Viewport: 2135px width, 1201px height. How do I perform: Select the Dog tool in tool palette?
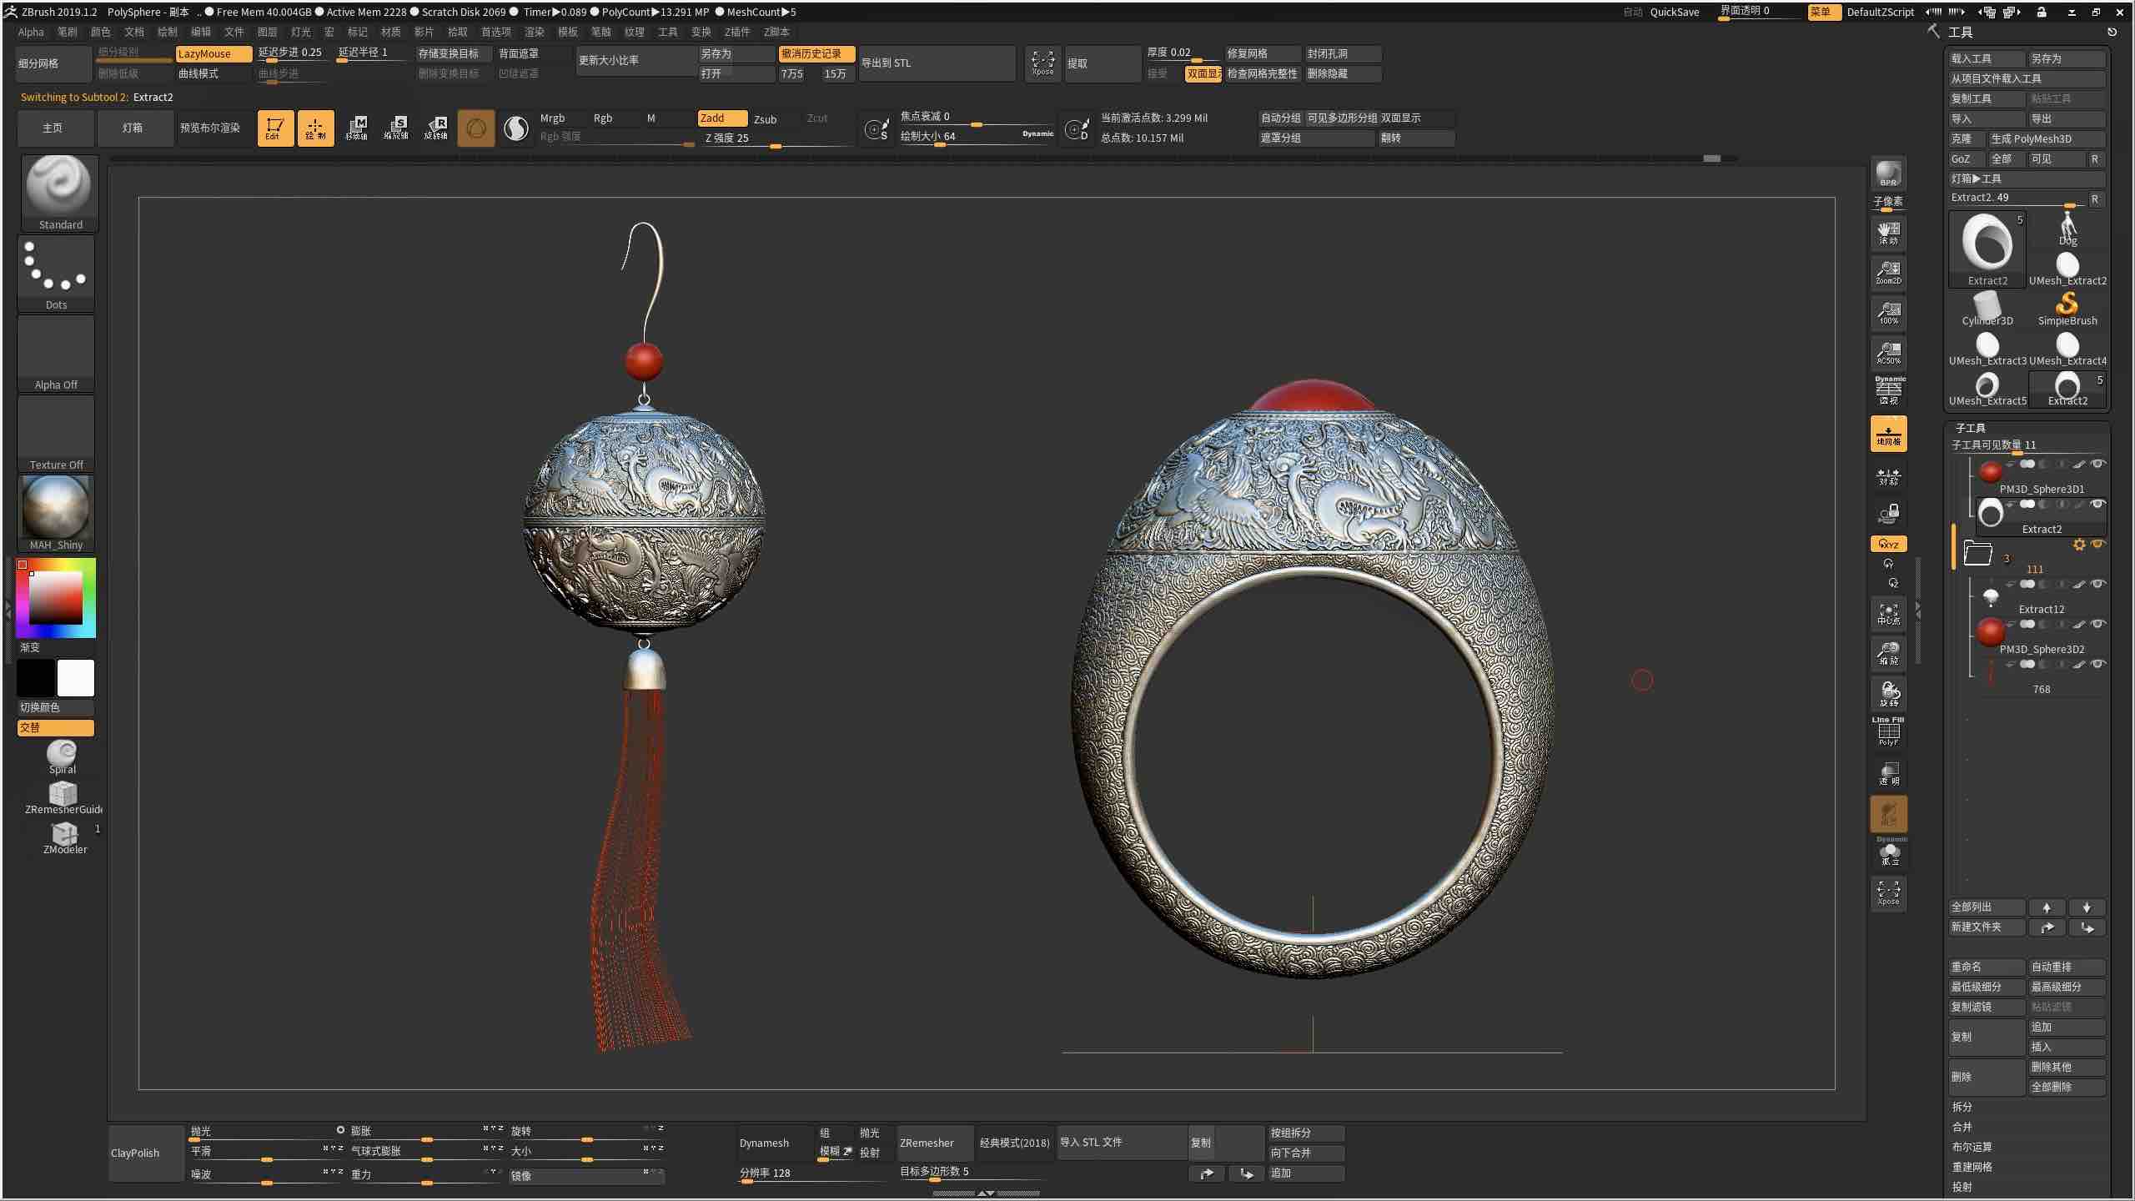tap(2067, 231)
